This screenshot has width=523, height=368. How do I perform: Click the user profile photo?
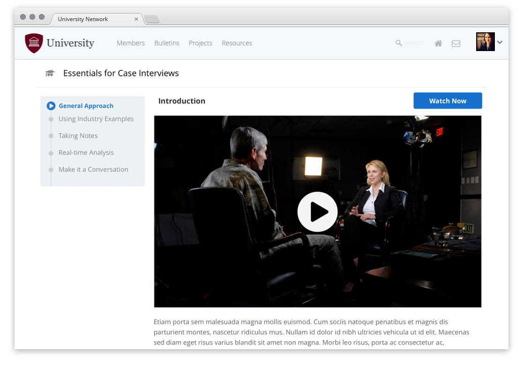486,42
